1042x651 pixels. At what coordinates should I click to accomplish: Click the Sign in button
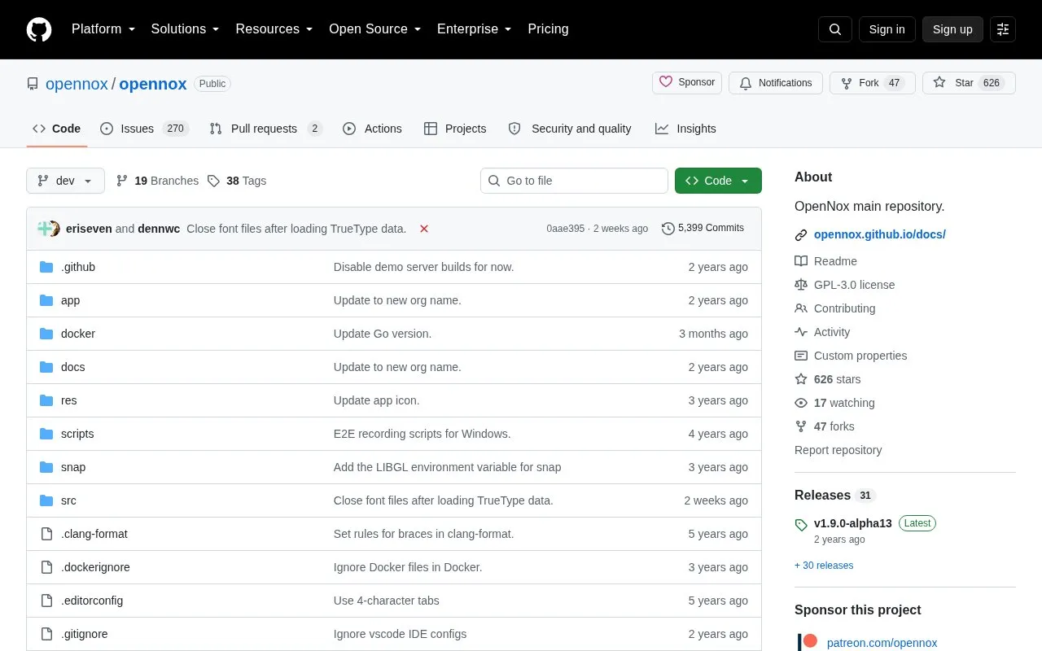click(x=887, y=29)
